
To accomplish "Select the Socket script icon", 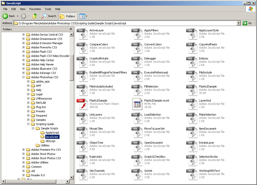I will point(137,174).
